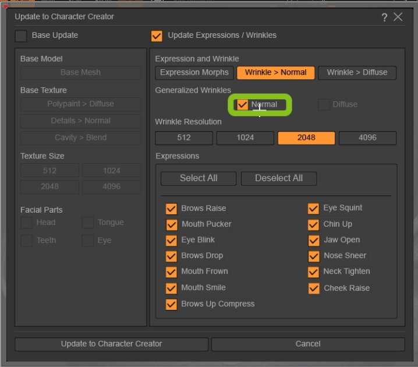The image size is (418, 367).
Task: Click the Cavity > Blend button
Action: click(80, 137)
